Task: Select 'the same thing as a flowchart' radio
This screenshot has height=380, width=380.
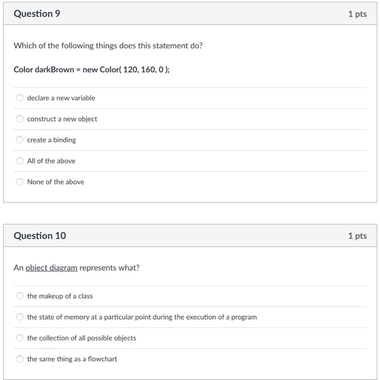Action: click(20, 359)
